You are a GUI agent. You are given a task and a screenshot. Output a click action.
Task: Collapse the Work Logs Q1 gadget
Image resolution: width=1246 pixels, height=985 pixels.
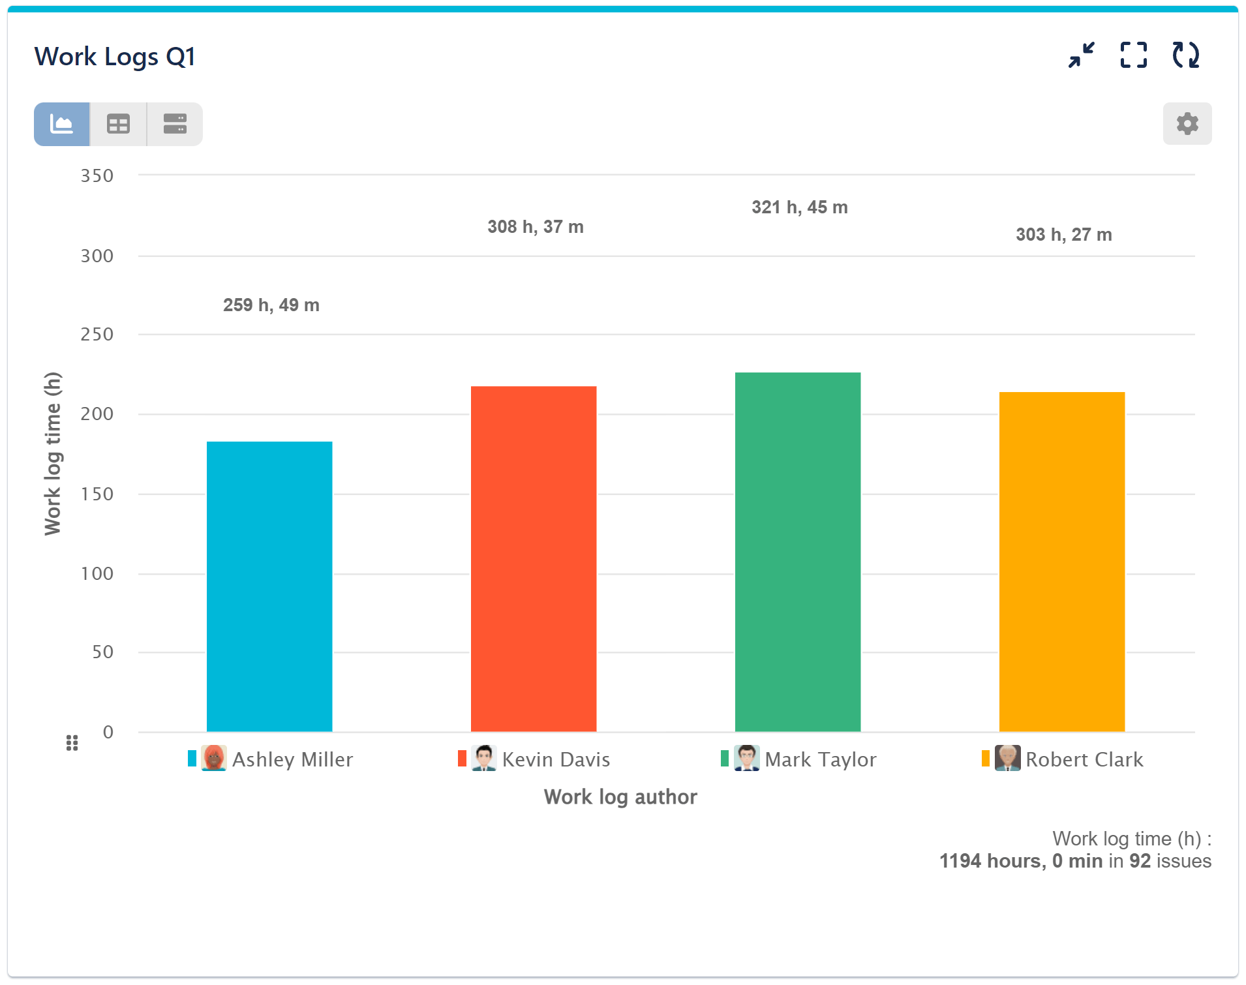coord(1081,55)
